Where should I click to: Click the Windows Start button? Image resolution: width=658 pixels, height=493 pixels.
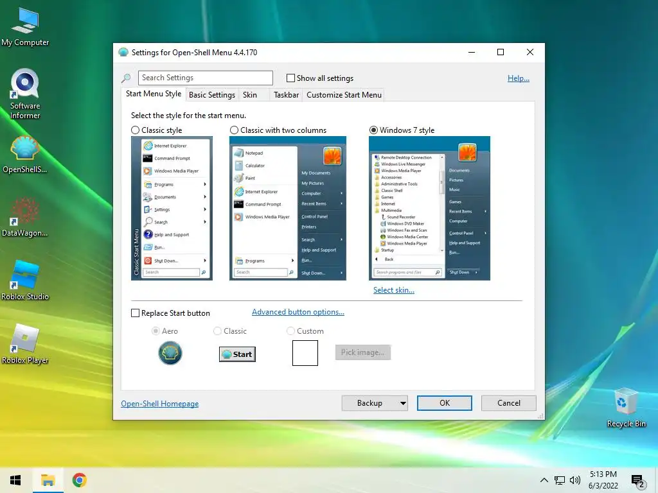pos(15,480)
